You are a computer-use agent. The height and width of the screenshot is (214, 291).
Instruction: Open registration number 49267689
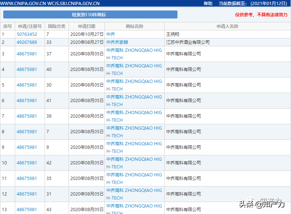(x=27, y=42)
